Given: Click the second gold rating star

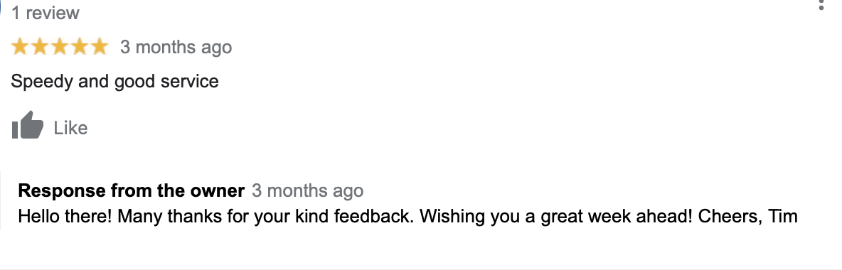Looking at the screenshot, I should [x=41, y=47].
